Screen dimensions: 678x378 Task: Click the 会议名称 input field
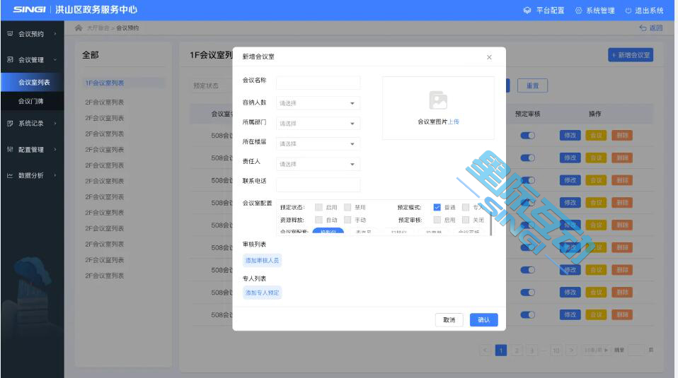coord(318,83)
